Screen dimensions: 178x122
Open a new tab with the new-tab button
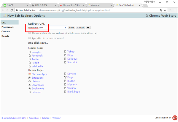click(145, 5)
